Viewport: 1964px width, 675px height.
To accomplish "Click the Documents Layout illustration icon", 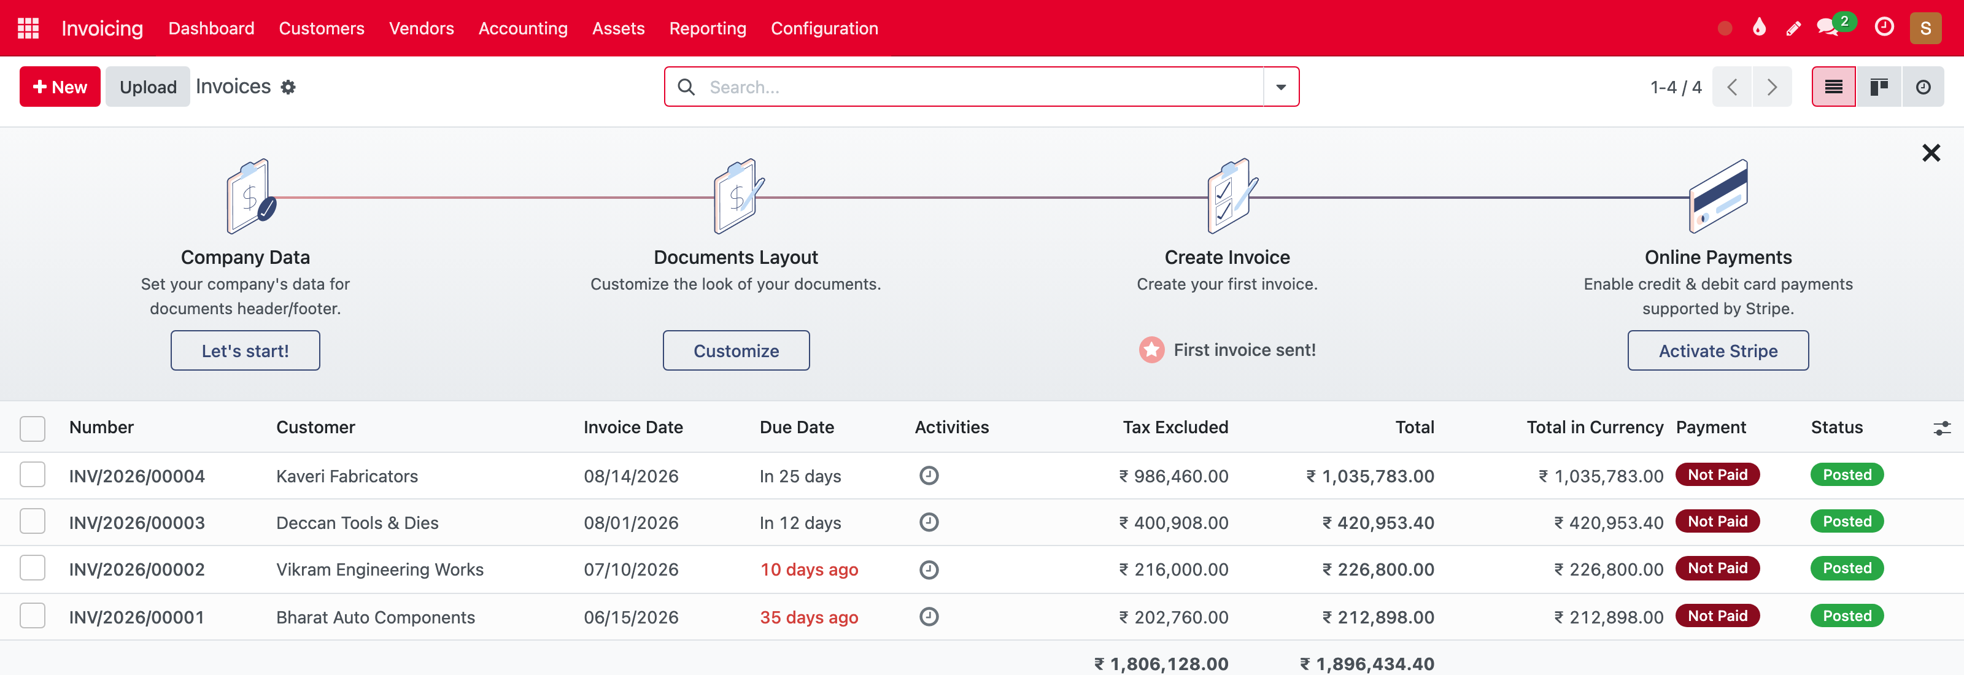I will coord(738,196).
